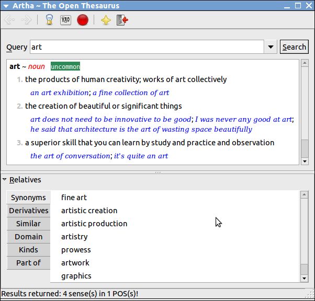Click the synonym 'artistic creation'

[89, 211]
